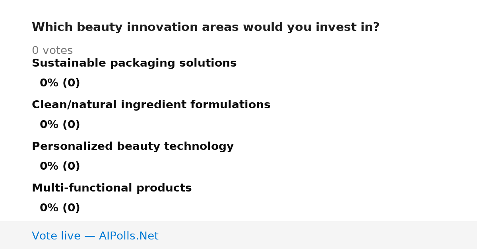Pick the Personalized beauty technology option
Viewport: 477px width, 249px height.
133,146
